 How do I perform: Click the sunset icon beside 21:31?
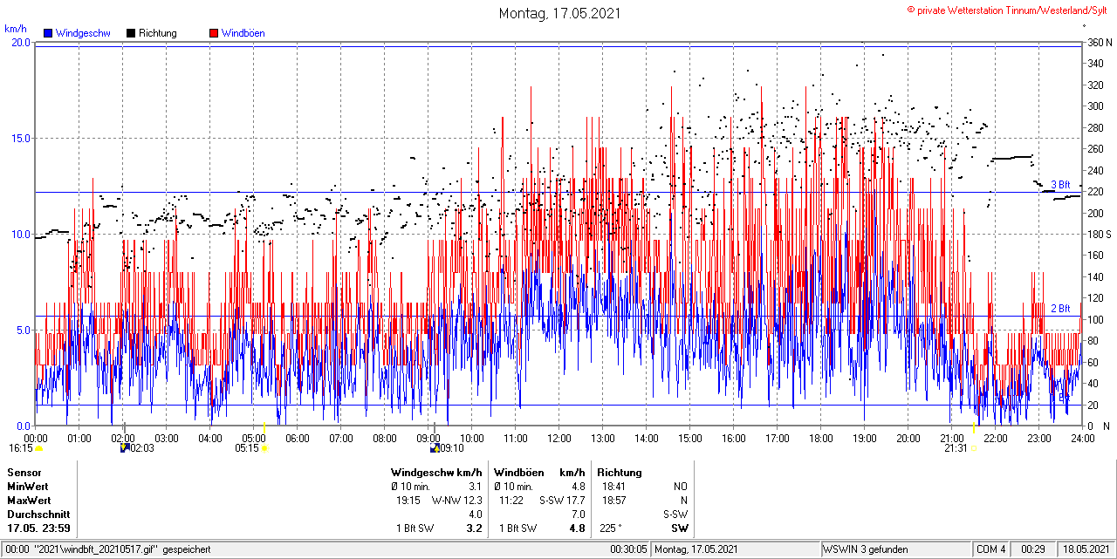pyautogui.click(x=975, y=448)
